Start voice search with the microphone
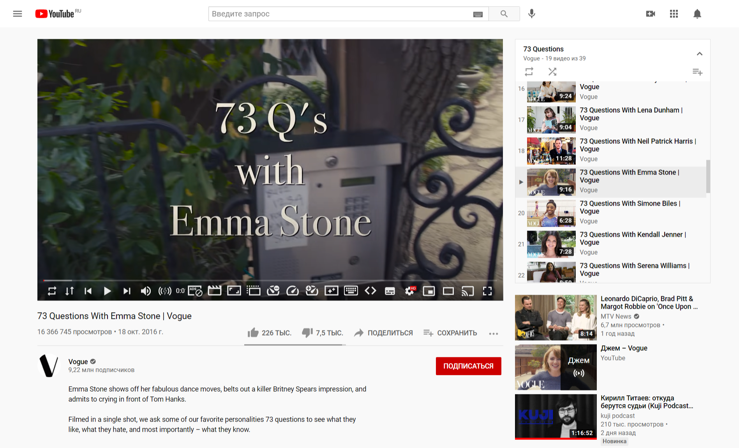This screenshot has height=448, width=739. pos(532,14)
